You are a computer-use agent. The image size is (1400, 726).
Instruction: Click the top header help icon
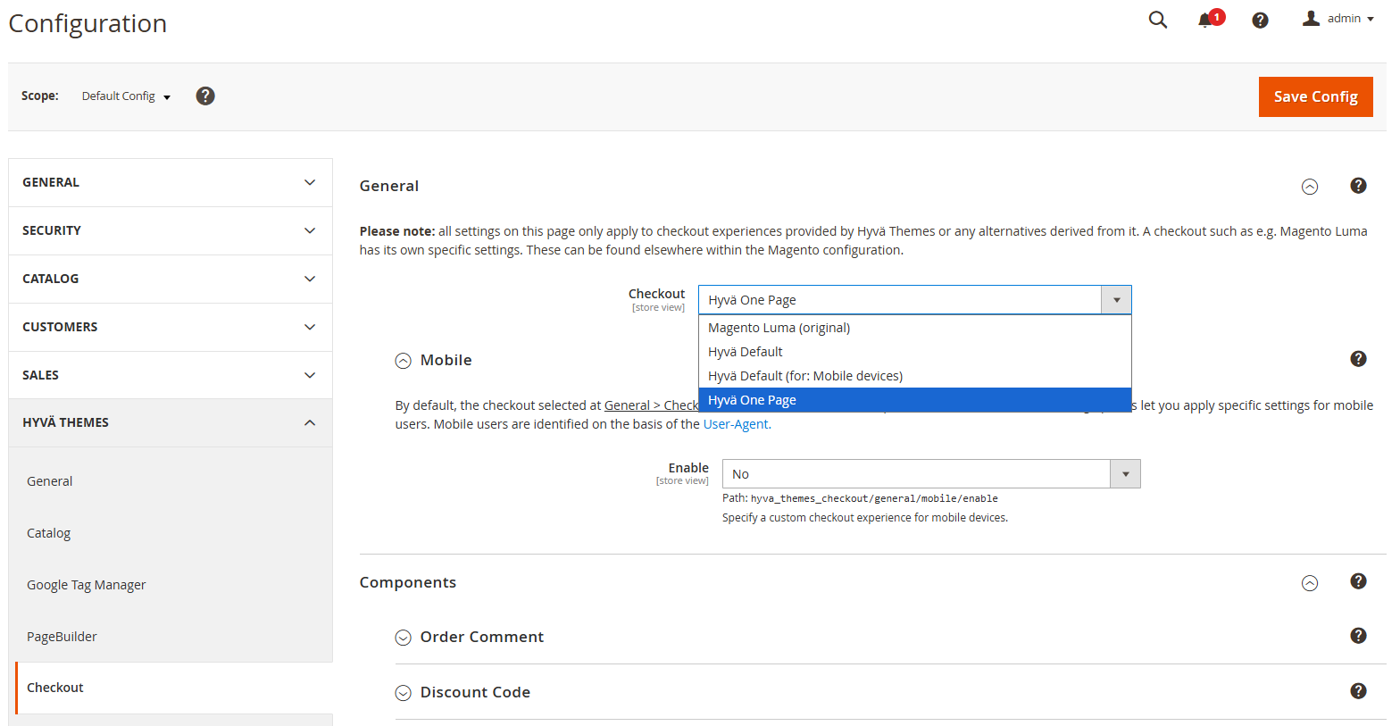pyautogui.click(x=1260, y=20)
